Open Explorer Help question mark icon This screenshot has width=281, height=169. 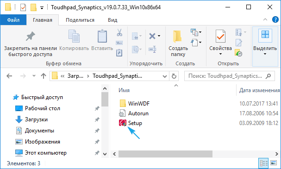pyautogui.click(x=275, y=19)
